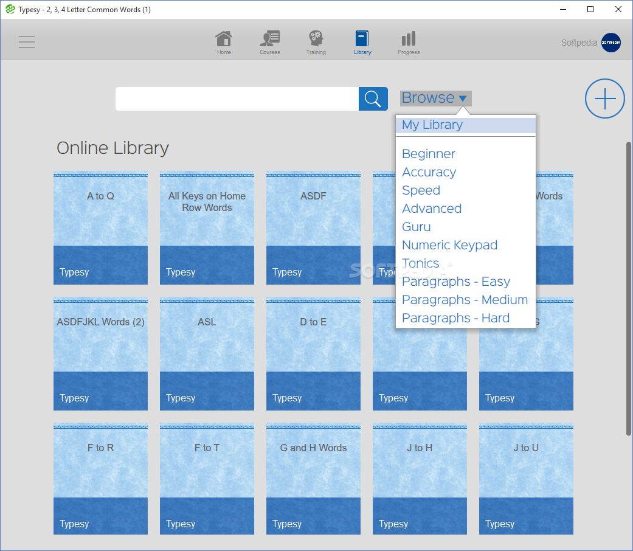View the Progress section
Viewport: 633px width, 551px height.
pyautogui.click(x=409, y=43)
